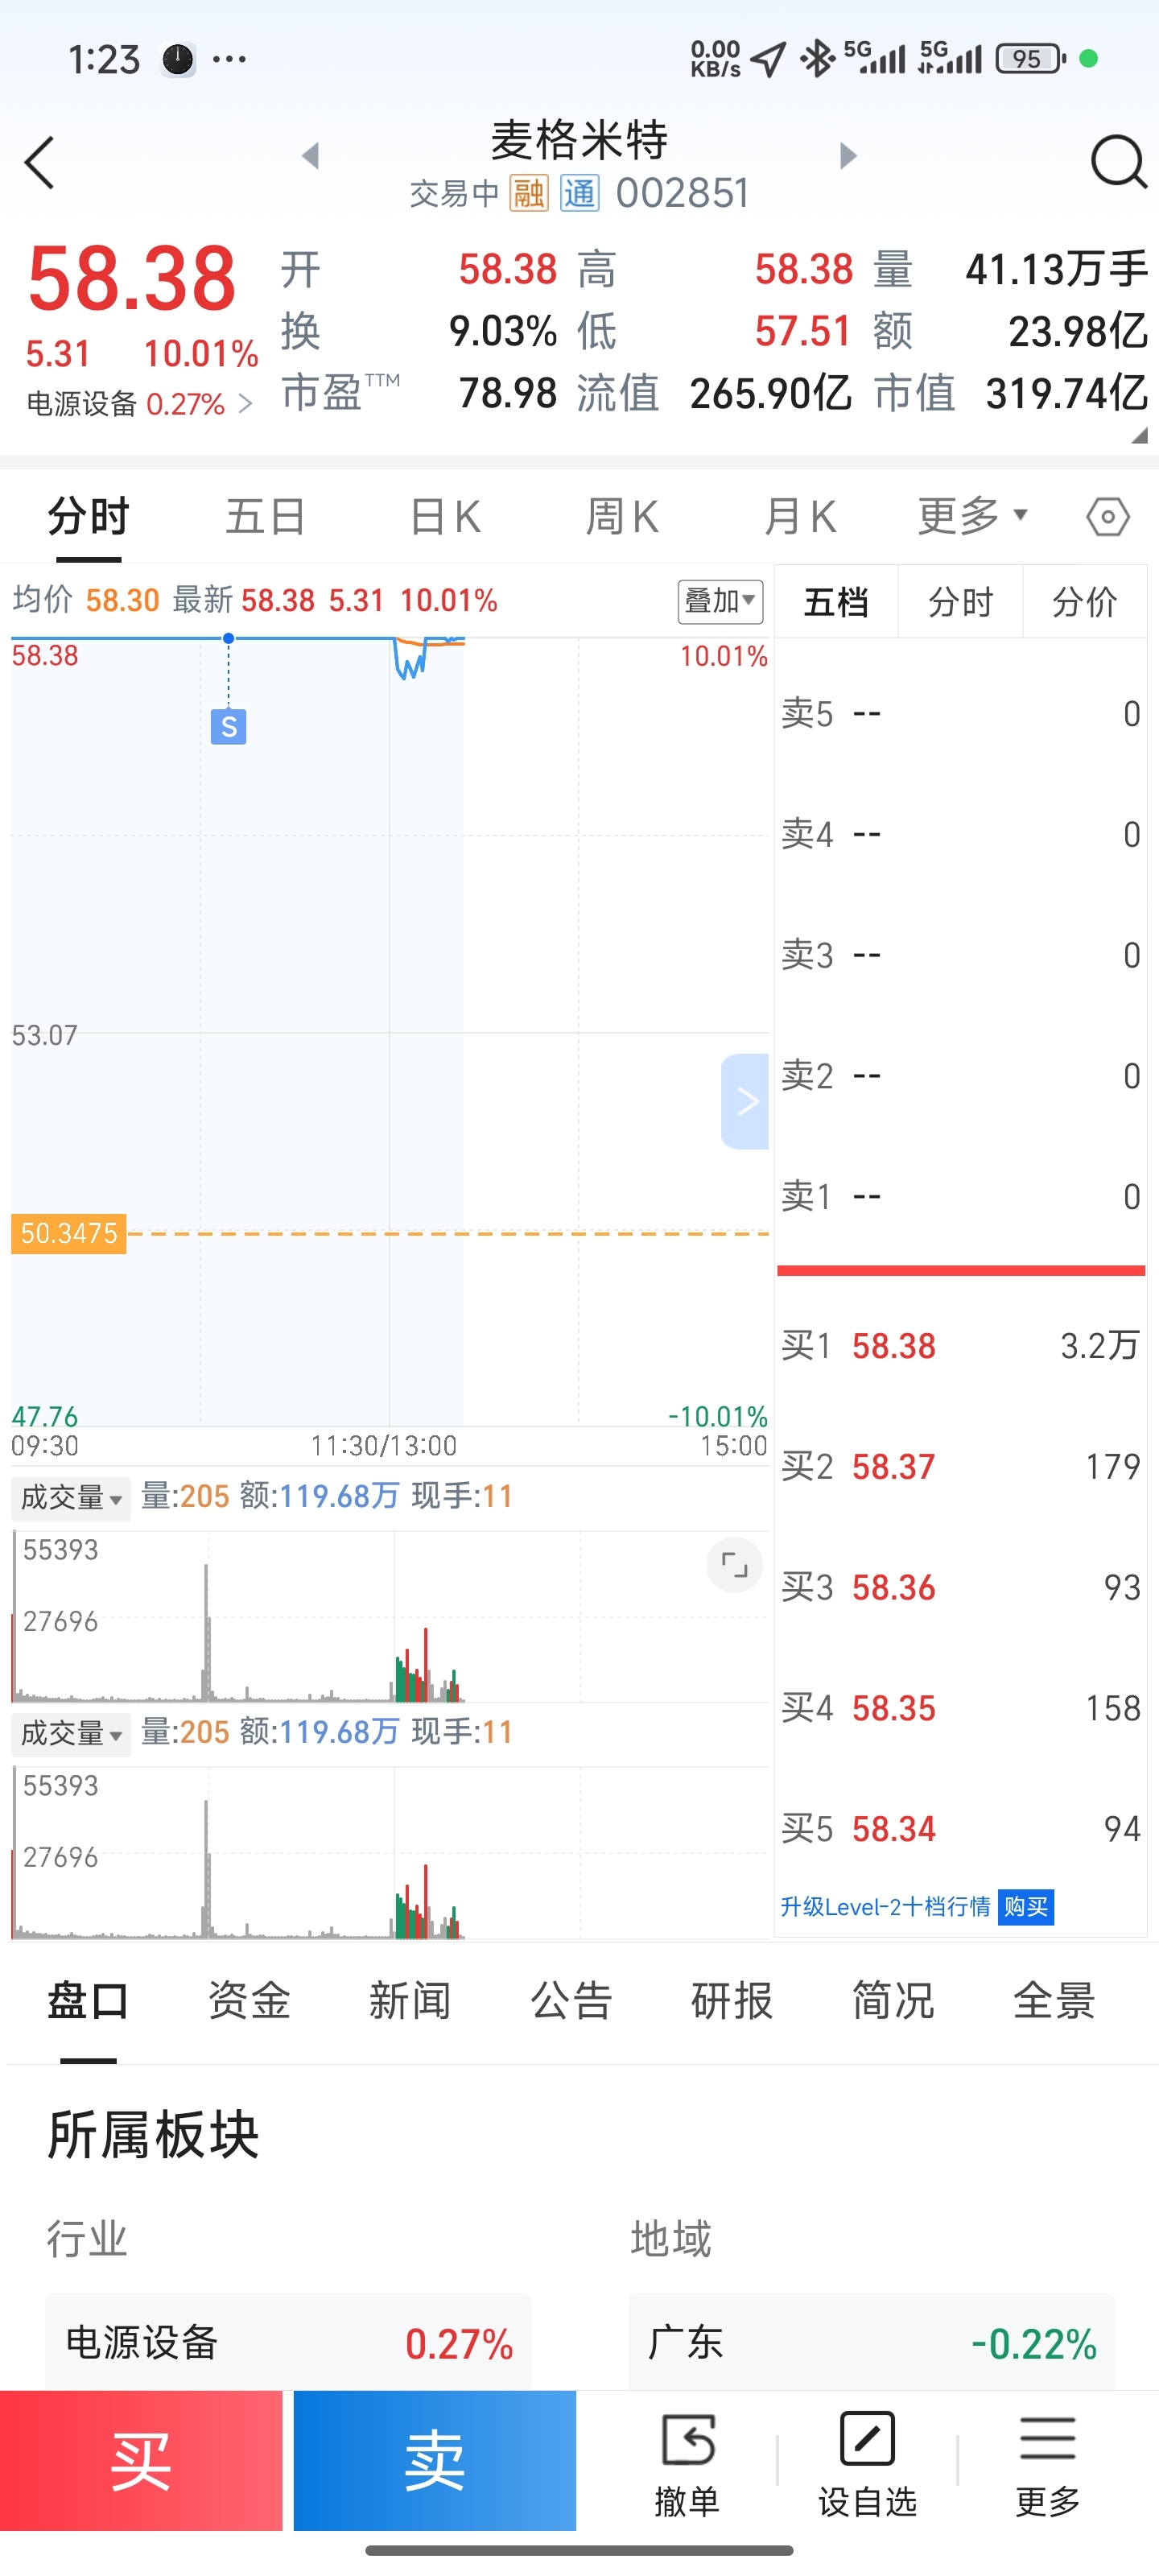Image resolution: width=1159 pixels, height=2576 pixels.
Task: Tap the battery indicator in status bar
Action: coord(1029,59)
